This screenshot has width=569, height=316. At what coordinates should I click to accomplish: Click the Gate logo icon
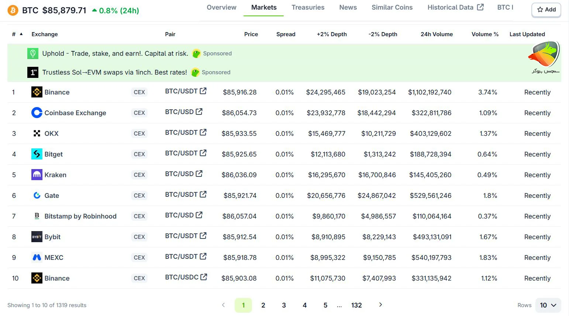click(37, 195)
